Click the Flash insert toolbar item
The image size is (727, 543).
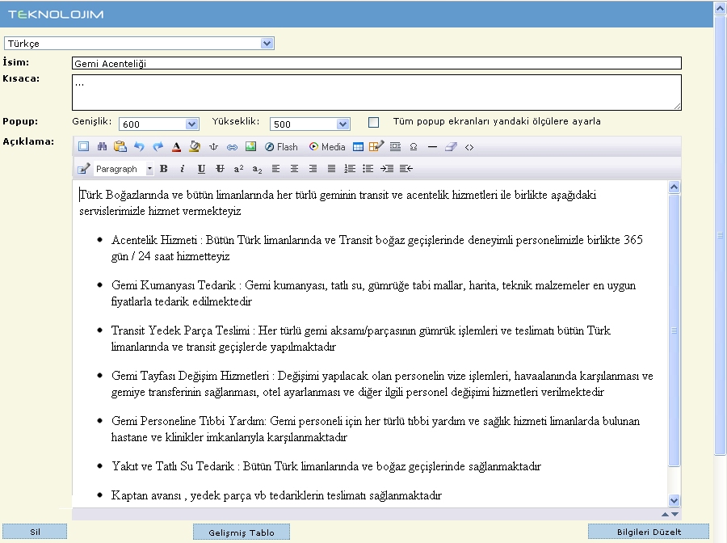coord(281,147)
